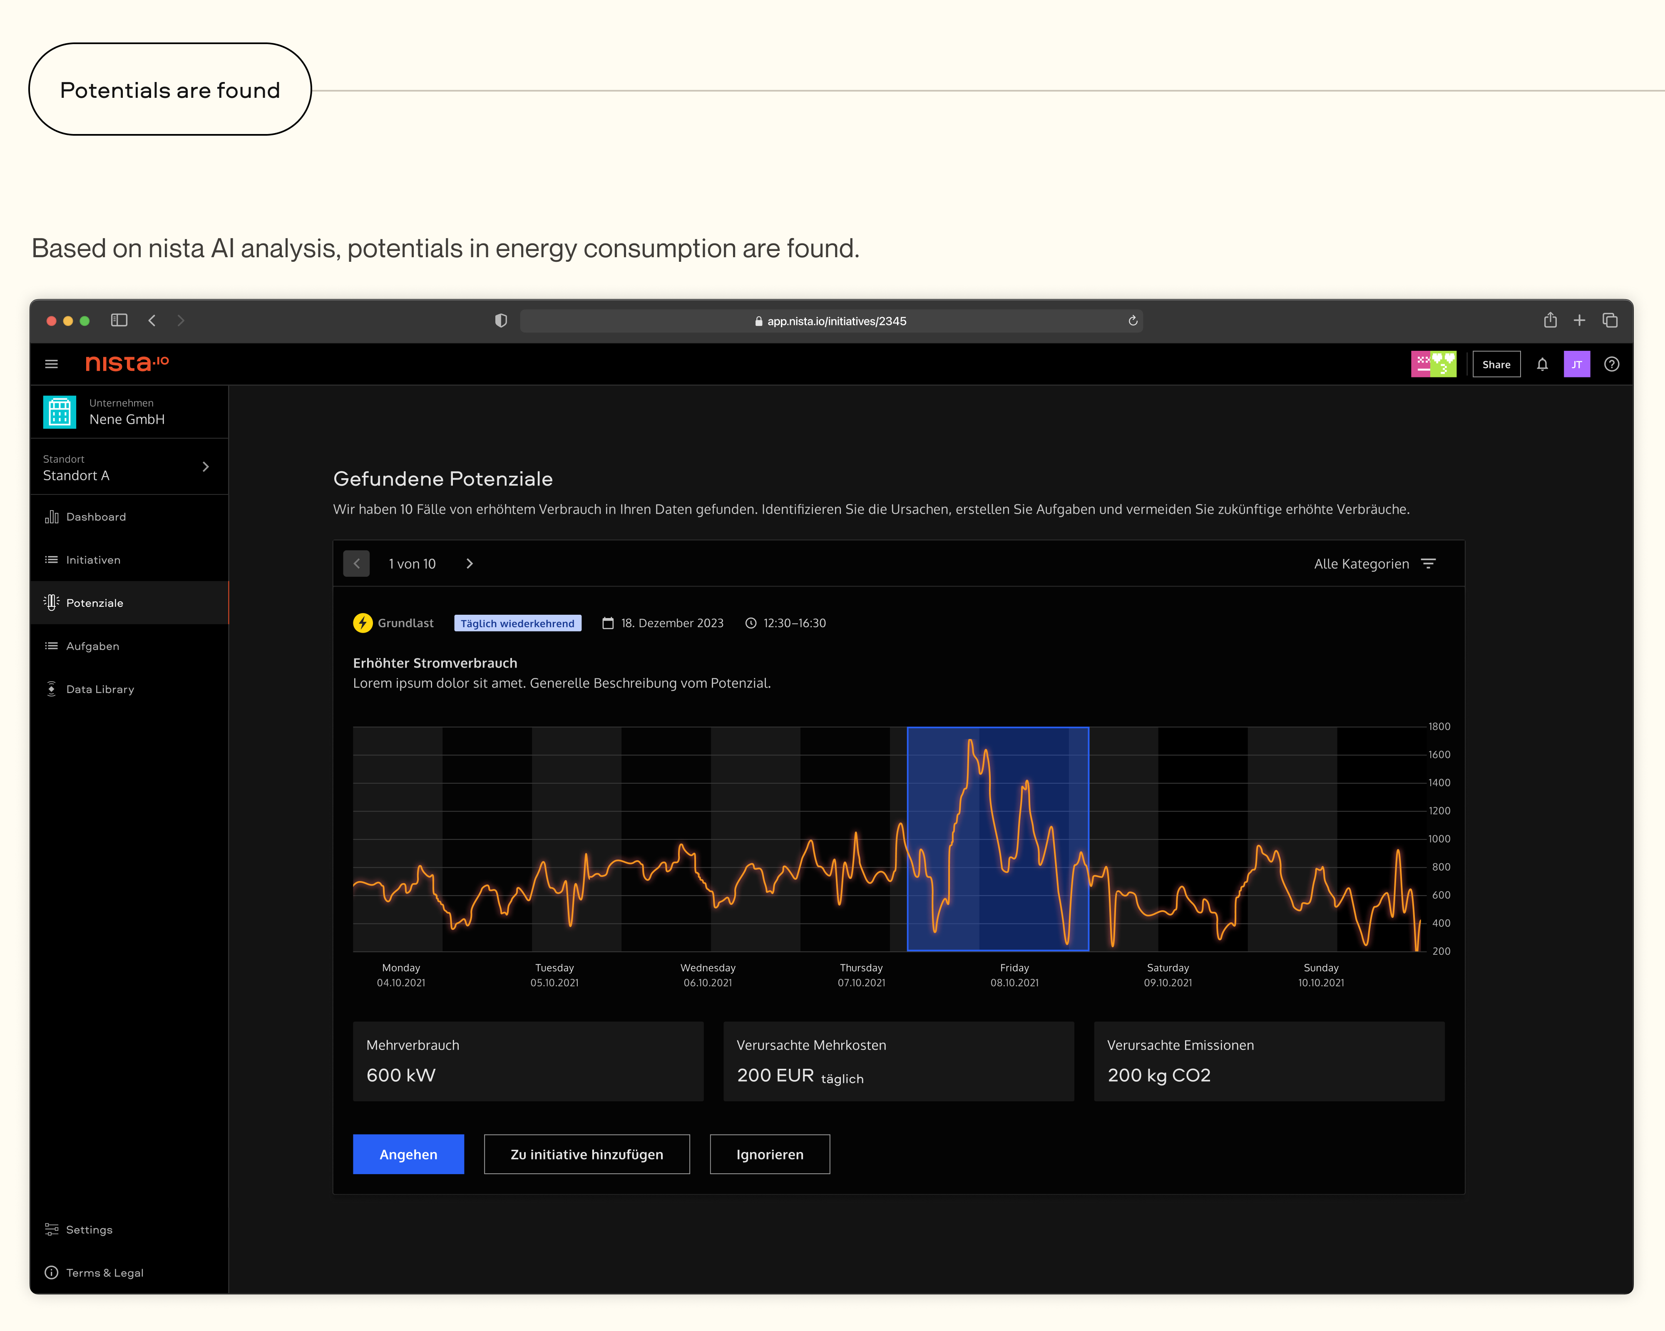Click Zu initiative hinzufügen button
Viewport: 1665px width, 1331px height.
point(586,1154)
